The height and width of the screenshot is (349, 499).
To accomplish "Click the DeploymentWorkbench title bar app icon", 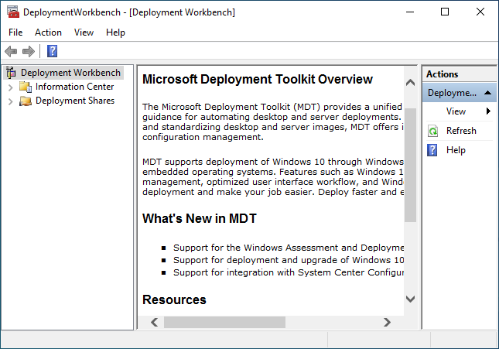I will pyautogui.click(x=13, y=12).
